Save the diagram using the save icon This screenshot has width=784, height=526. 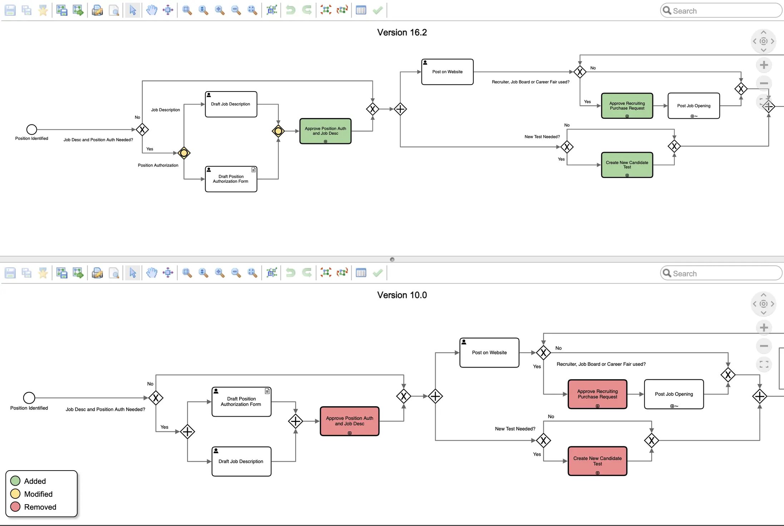point(10,10)
